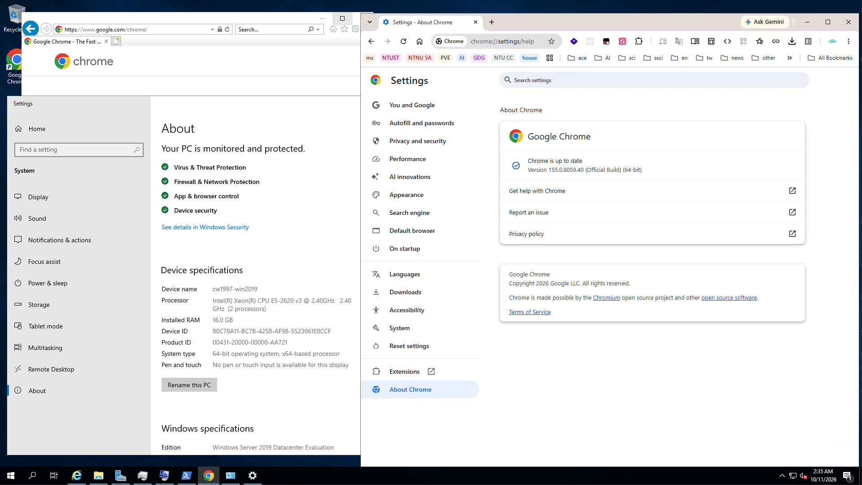The width and height of the screenshot is (862, 485).
Task: Open the other bookmarks folder
Action: [764, 58]
